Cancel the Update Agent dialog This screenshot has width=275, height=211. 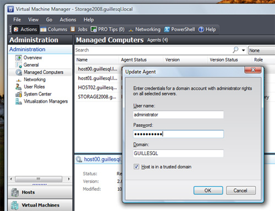[241, 191]
